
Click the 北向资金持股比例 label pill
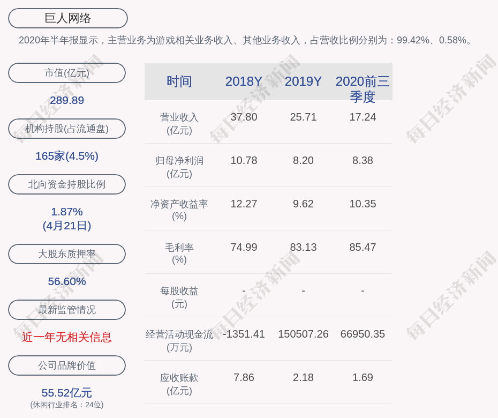tap(67, 184)
